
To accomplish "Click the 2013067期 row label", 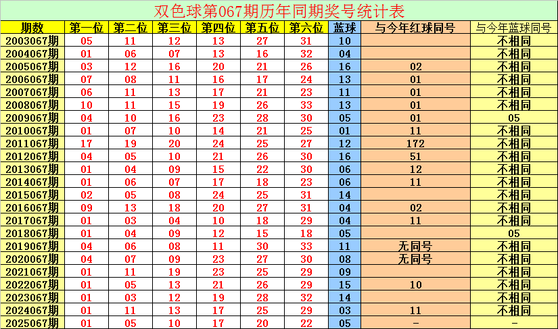I will click(32, 169).
